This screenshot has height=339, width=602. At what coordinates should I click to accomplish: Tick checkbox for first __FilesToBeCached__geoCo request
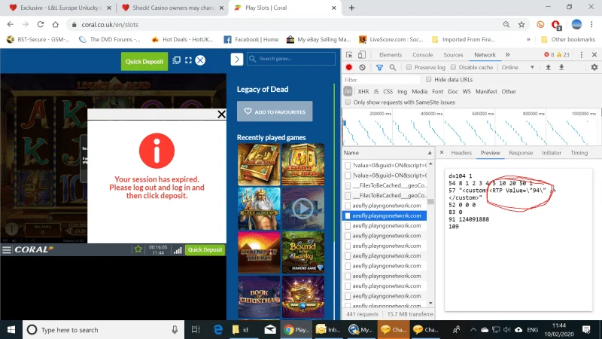348,185
